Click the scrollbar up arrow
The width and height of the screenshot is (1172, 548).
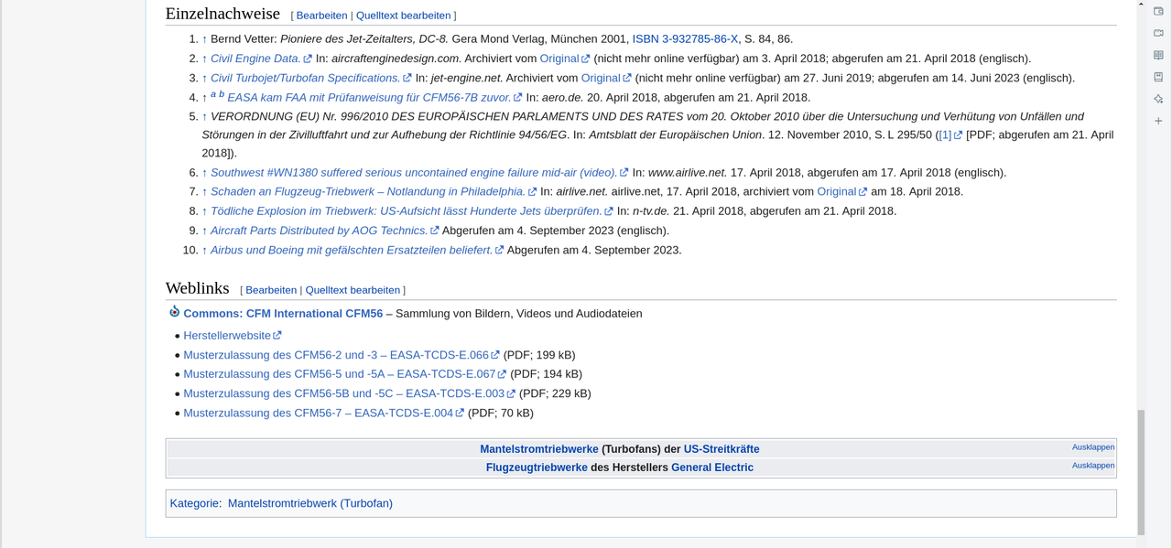coord(1141,5)
